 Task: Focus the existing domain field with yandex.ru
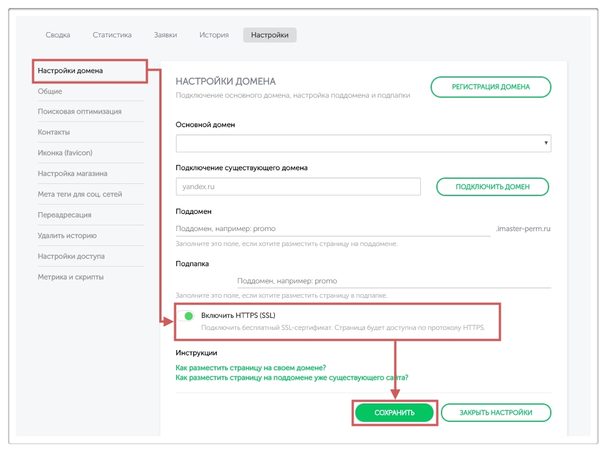click(298, 187)
